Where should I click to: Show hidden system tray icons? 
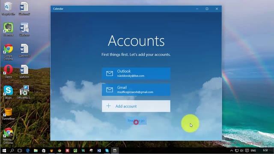(x=232, y=151)
